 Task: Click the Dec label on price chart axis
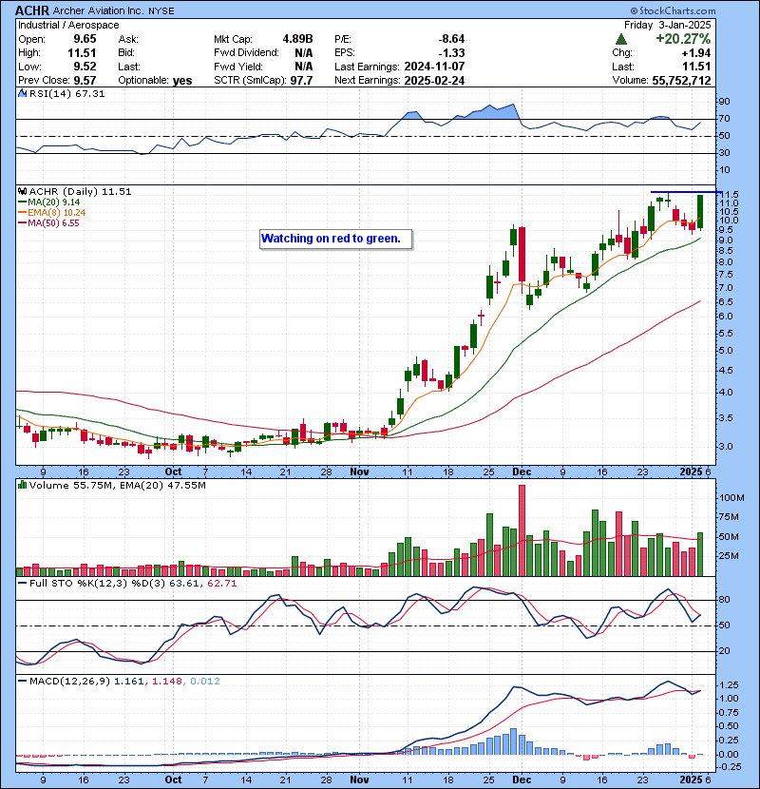click(522, 472)
